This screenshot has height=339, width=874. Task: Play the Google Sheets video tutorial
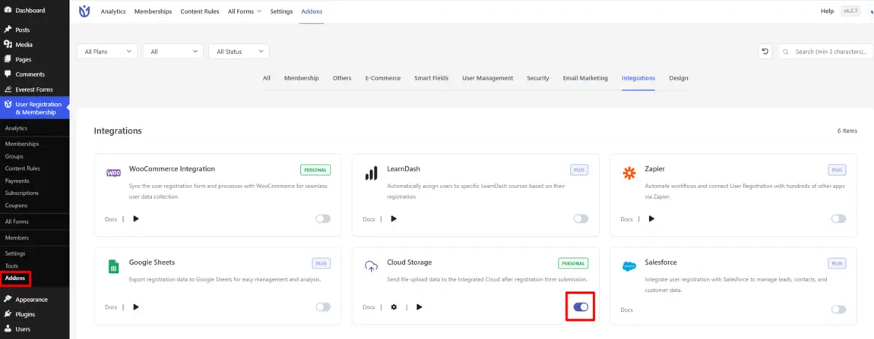pos(136,306)
